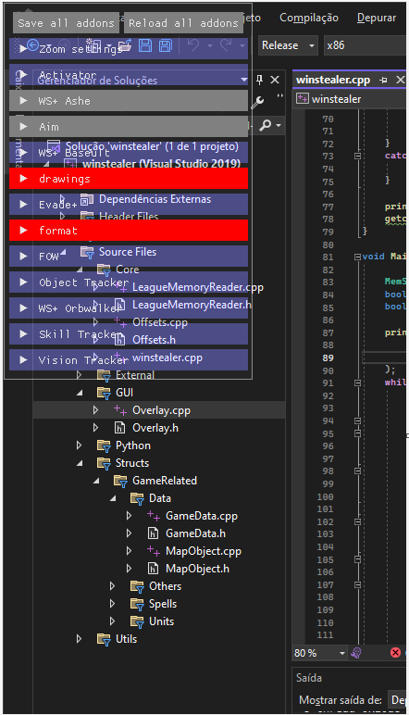The width and height of the screenshot is (409, 715).
Task: Click the Undo arrow icon in toolbar
Action: tap(193, 45)
